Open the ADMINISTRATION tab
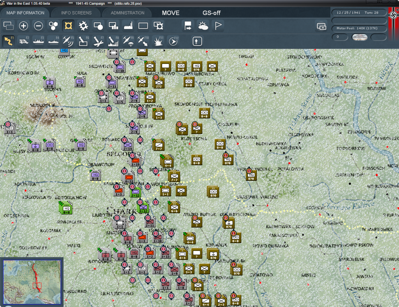This screenshot has height=307, width=399. pyautogui.click(x=127, y=13)
